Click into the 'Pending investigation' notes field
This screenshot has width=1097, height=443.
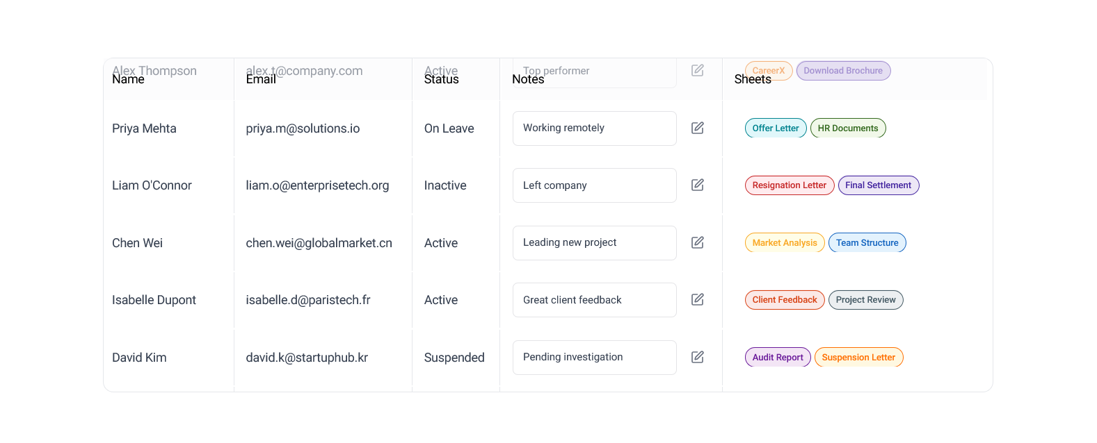[x=595, y=358]
